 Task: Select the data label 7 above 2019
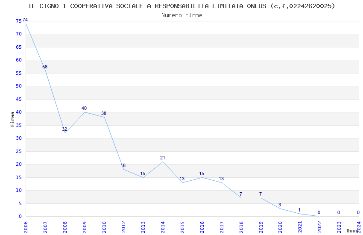coord(261,194)
